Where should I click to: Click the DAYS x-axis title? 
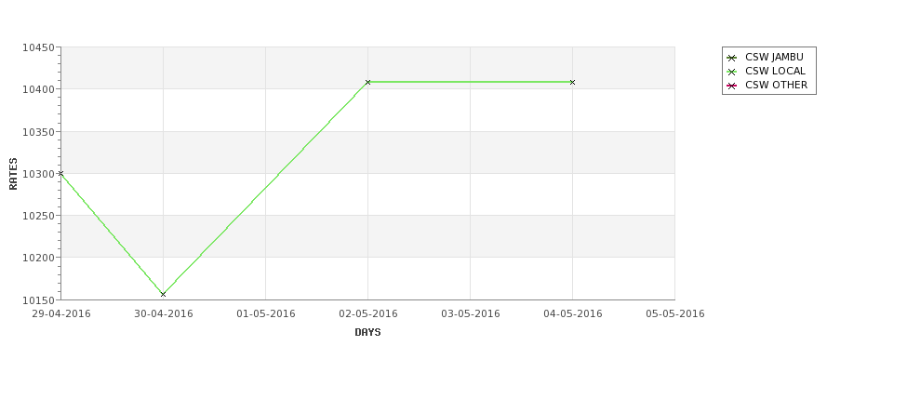367,332
